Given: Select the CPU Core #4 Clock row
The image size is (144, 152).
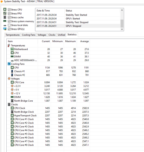Looking at the screenshot, I should (x=48, y=130).
